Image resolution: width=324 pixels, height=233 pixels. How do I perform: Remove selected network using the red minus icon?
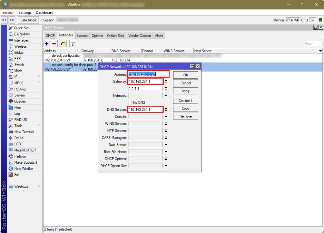tap(54, 44)
